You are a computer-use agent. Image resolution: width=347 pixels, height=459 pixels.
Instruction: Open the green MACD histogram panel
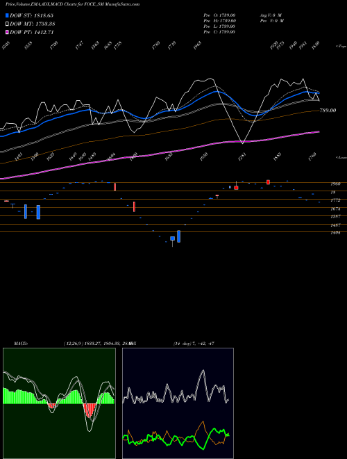[59, 403]
